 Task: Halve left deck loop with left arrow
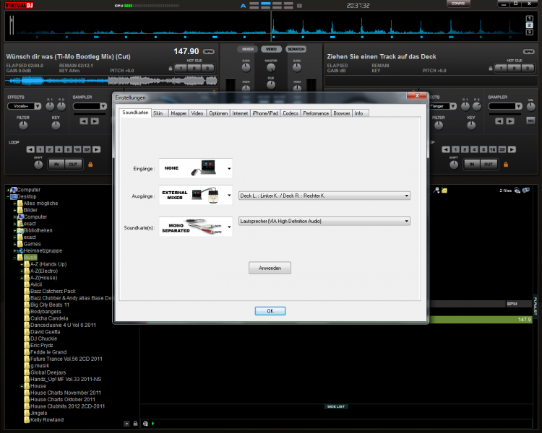[30, 149]
